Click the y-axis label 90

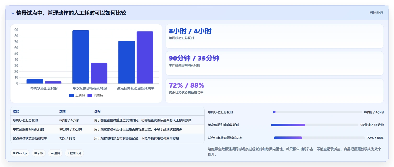pos(16,30)
